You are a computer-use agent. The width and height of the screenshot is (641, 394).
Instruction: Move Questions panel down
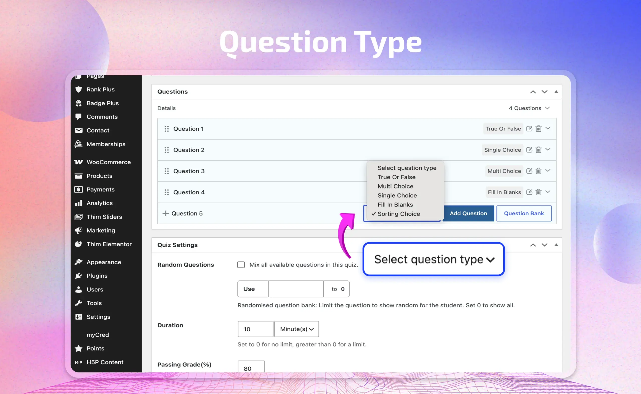click(545, 92)
